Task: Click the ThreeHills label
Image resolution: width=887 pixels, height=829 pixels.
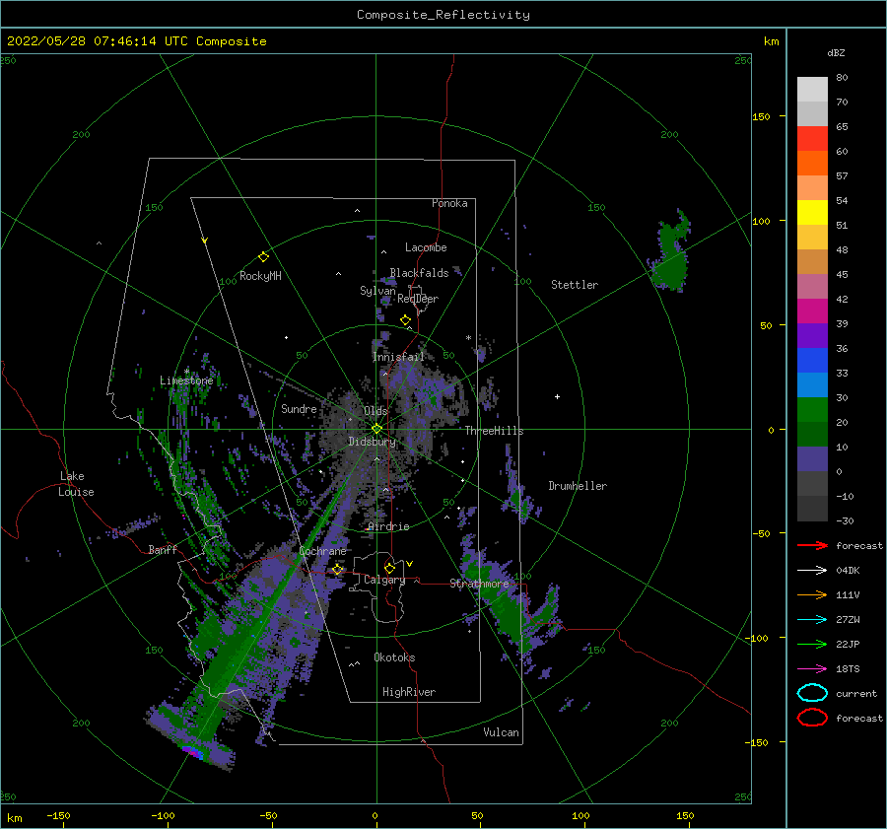Action: pos(494,431)
